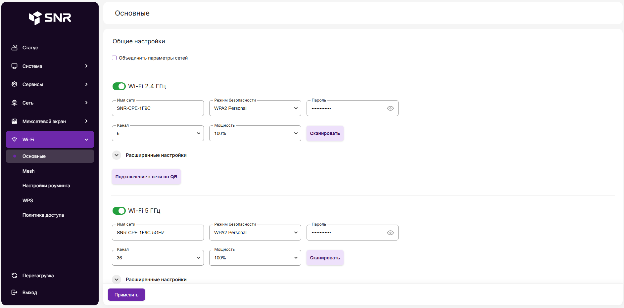Turn off the Wi-Fi 2.4 ГГц switch
624x308 pixels.
[x=119, y=86]
